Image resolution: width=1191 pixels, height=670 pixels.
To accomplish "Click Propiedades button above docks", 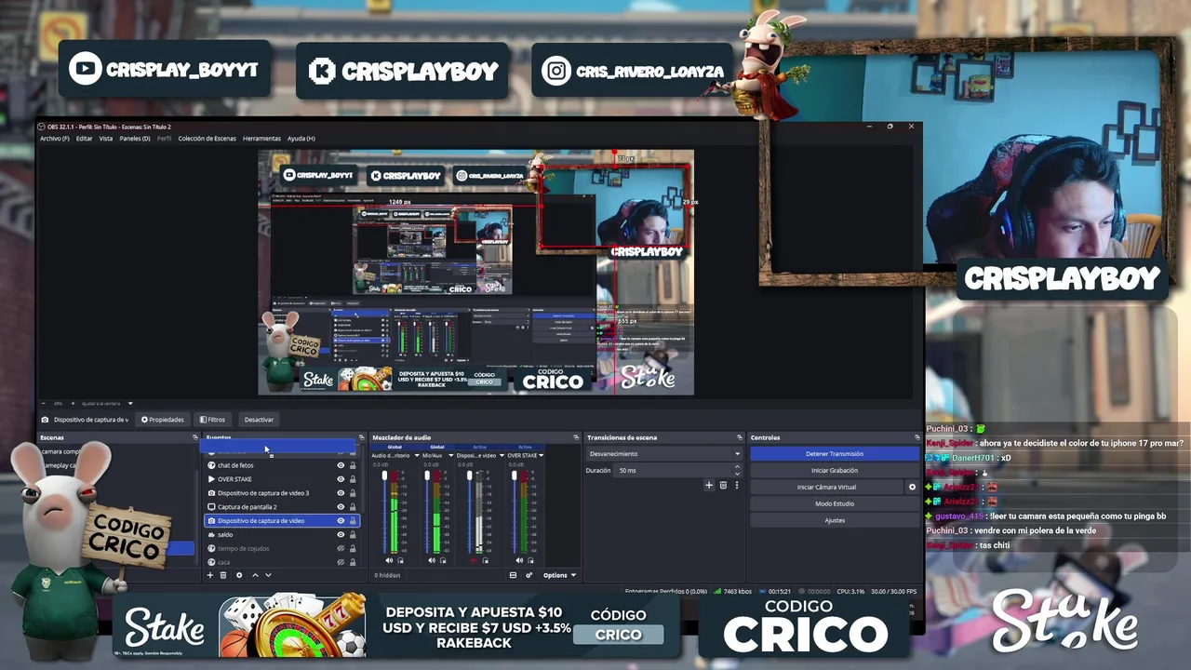I will pyautogui.click(x=163, y=420).
